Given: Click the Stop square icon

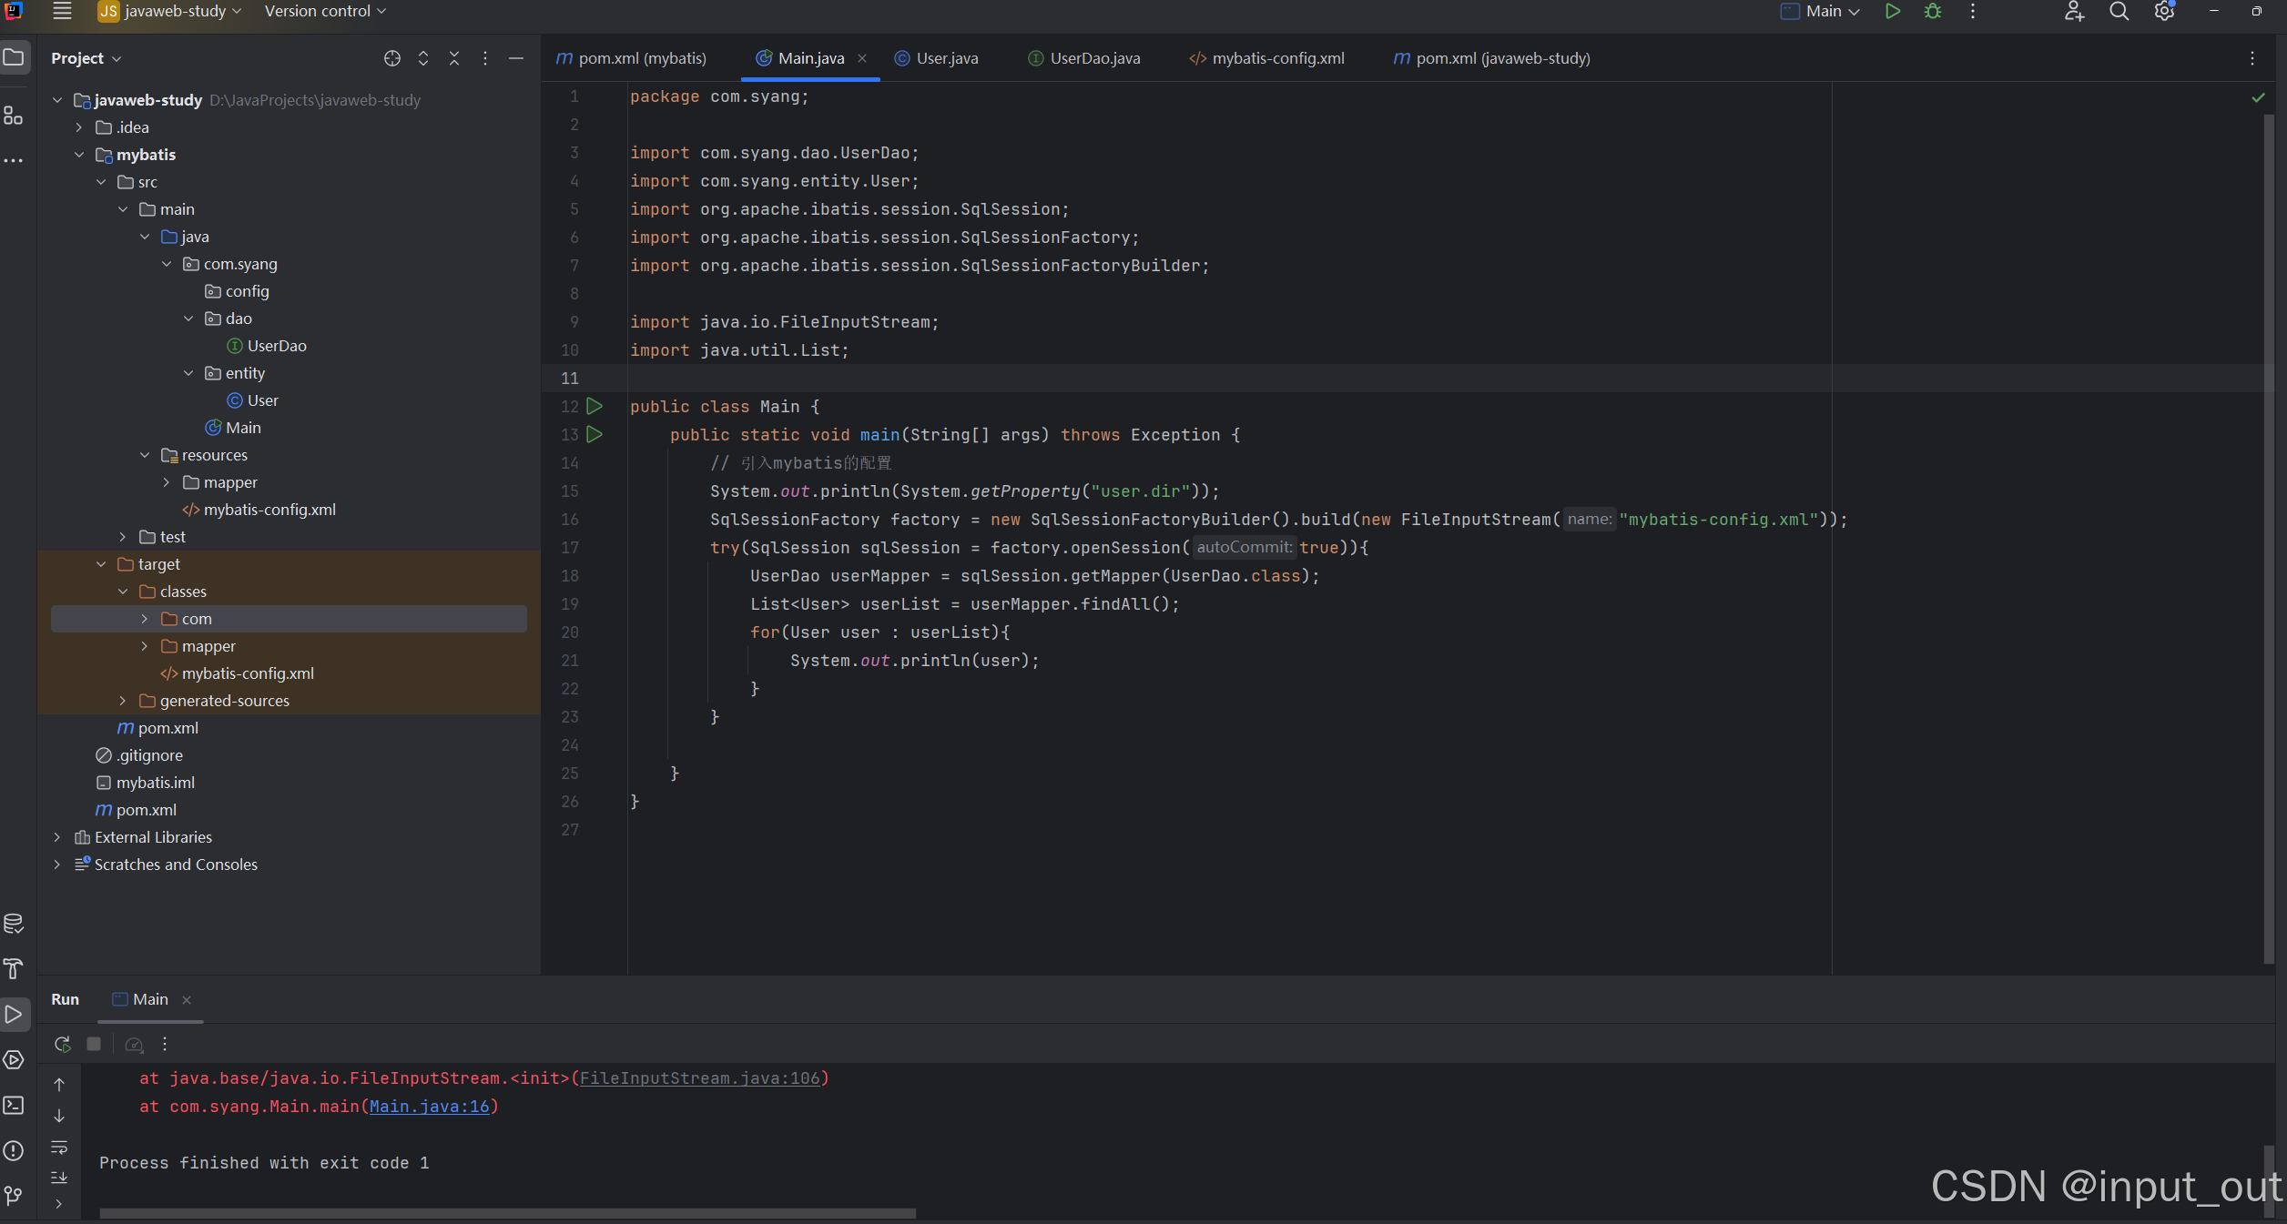Looking at the screenshot, I should [x=94, y=1044].
